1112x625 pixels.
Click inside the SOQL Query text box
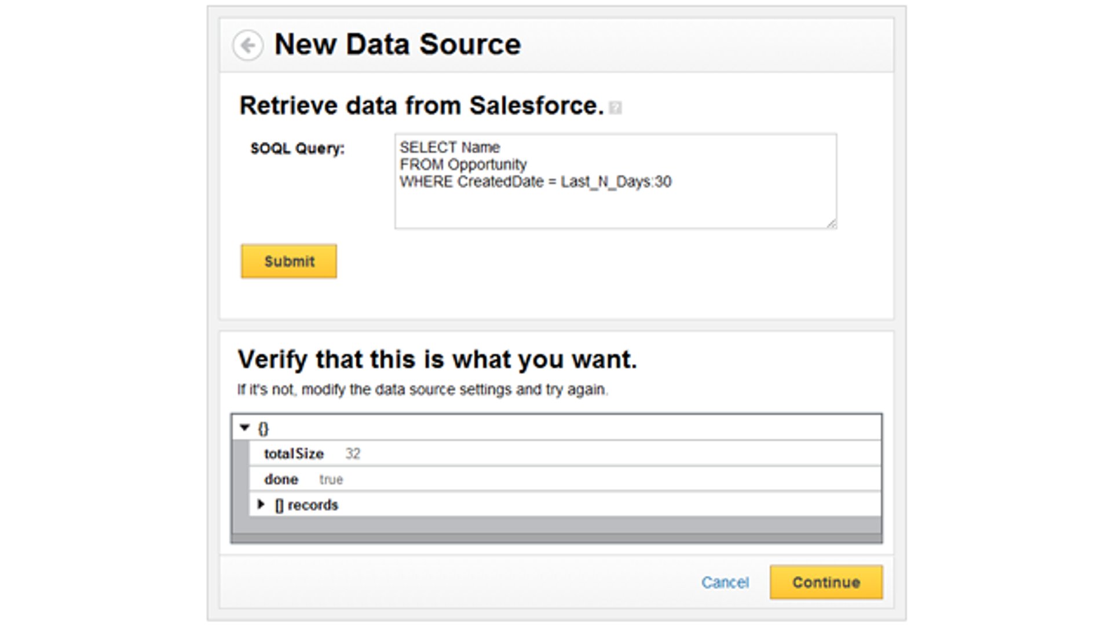click(615, 205)
